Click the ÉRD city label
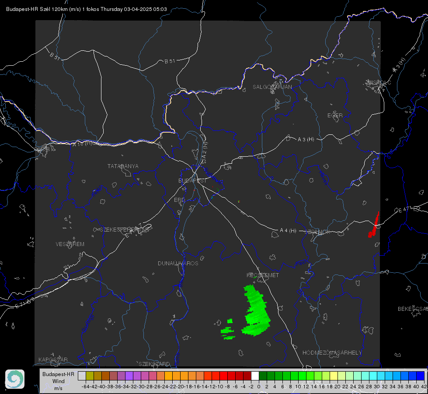The width and height of the screenshot is (428, 394). 179,200
